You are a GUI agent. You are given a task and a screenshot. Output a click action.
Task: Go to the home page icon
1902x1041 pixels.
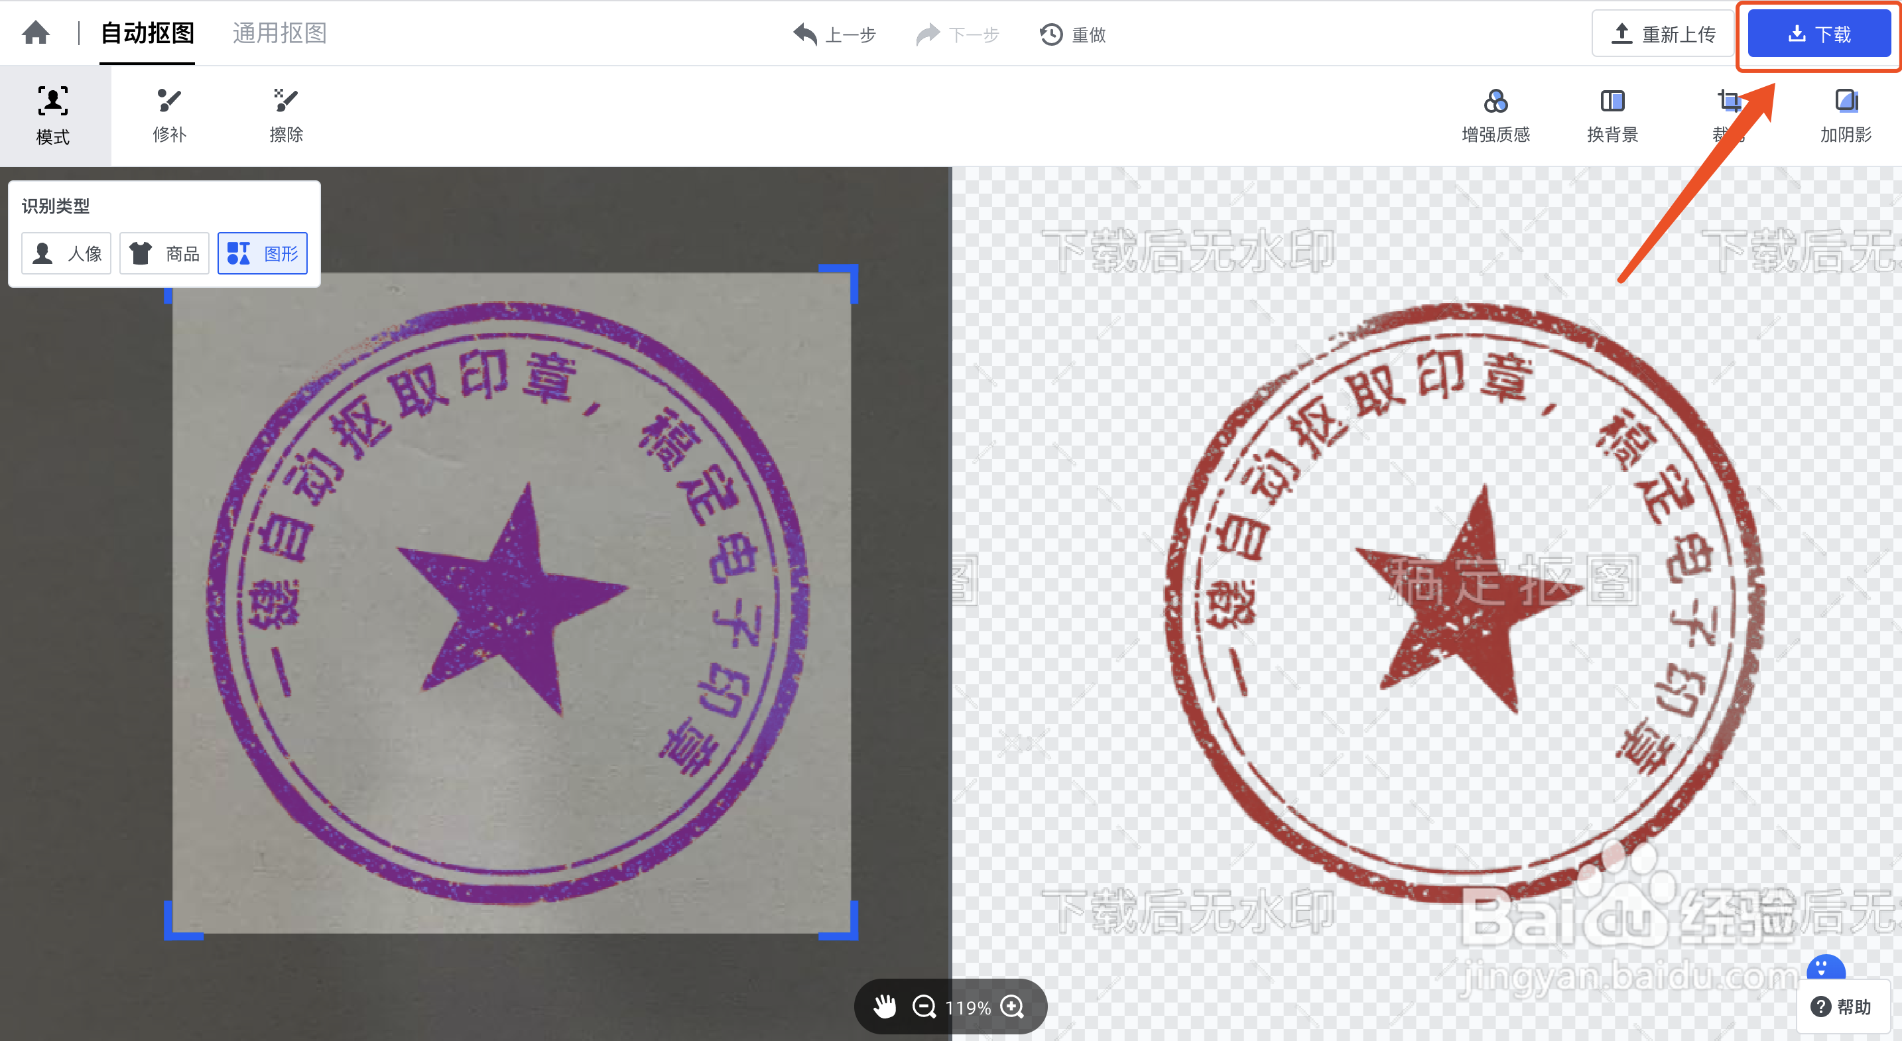click(x=35, y=33)
